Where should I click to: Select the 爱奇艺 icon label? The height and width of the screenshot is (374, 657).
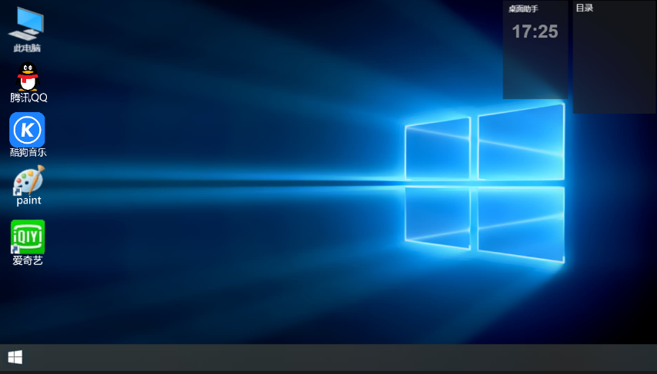coord(28,260)
